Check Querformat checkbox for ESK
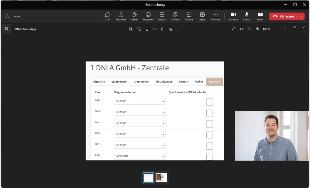This screenshot has width=310, height=188. click(210, 157)
